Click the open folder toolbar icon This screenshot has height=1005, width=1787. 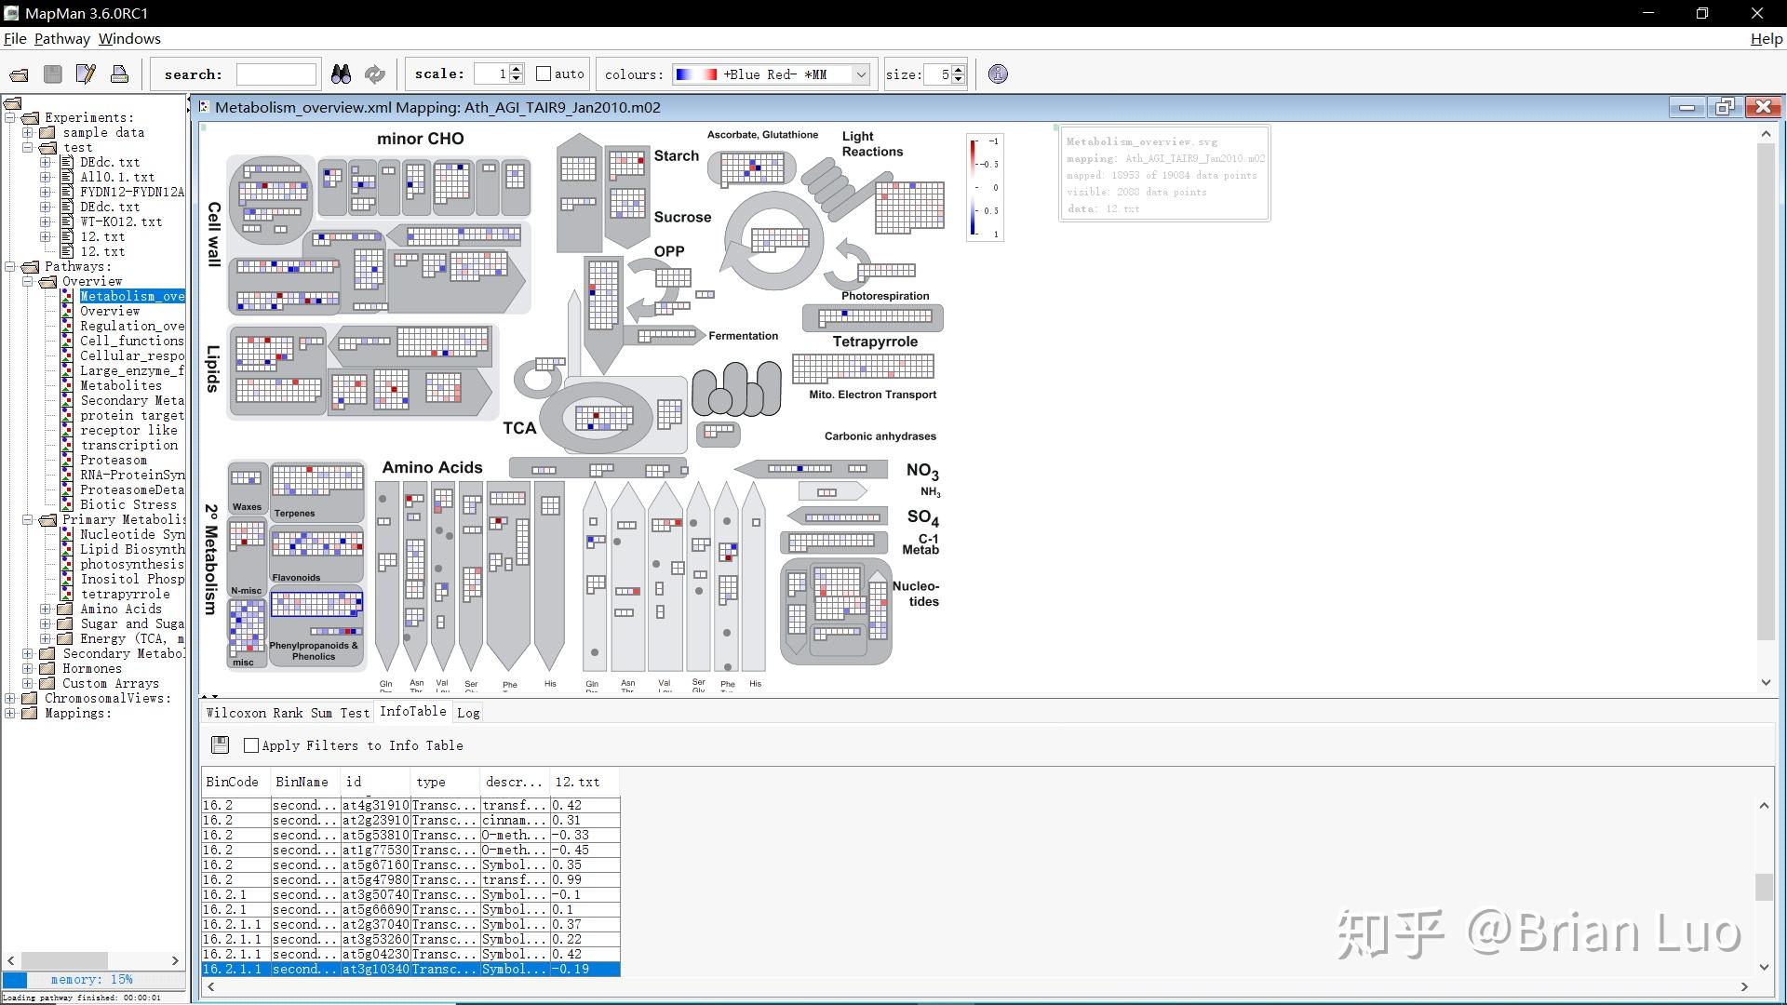(x=19, y=74)
